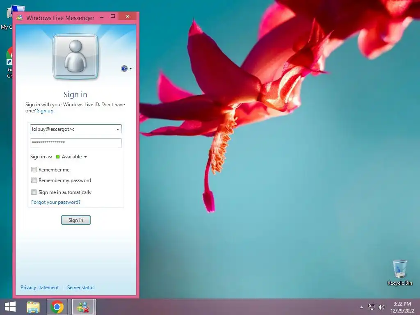Expand the saved email accounts dropdown
The width and height of the screenshot is (420, 315).
pos(118,129)
